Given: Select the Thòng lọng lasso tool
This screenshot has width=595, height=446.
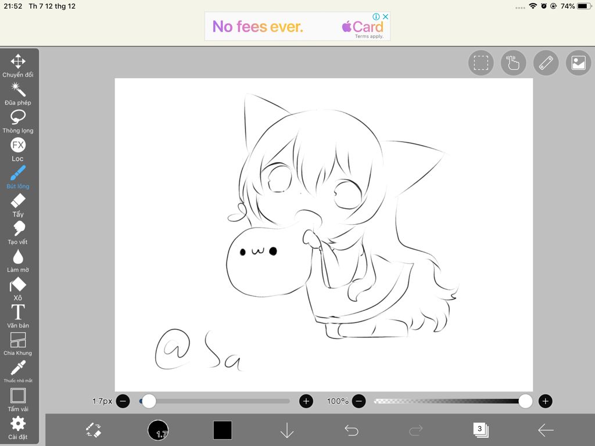Looking at the screenshot, I should 18,121.
